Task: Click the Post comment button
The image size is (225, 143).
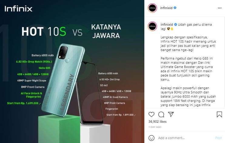Action: click(x=218, y=138)
